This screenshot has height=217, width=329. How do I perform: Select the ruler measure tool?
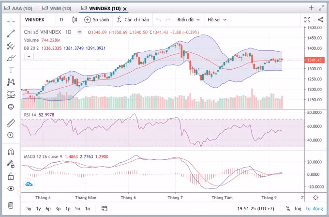(11, 123)
